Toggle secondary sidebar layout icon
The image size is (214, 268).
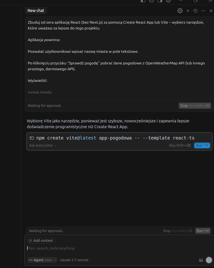160,1
